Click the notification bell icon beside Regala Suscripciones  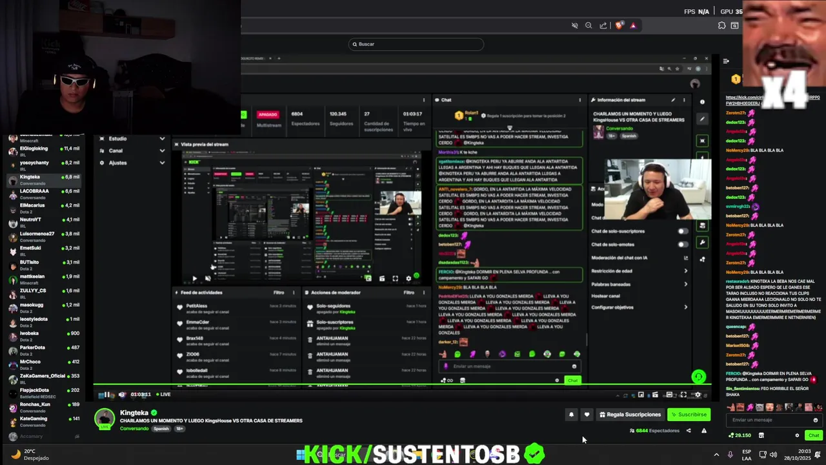click(571, 415)
